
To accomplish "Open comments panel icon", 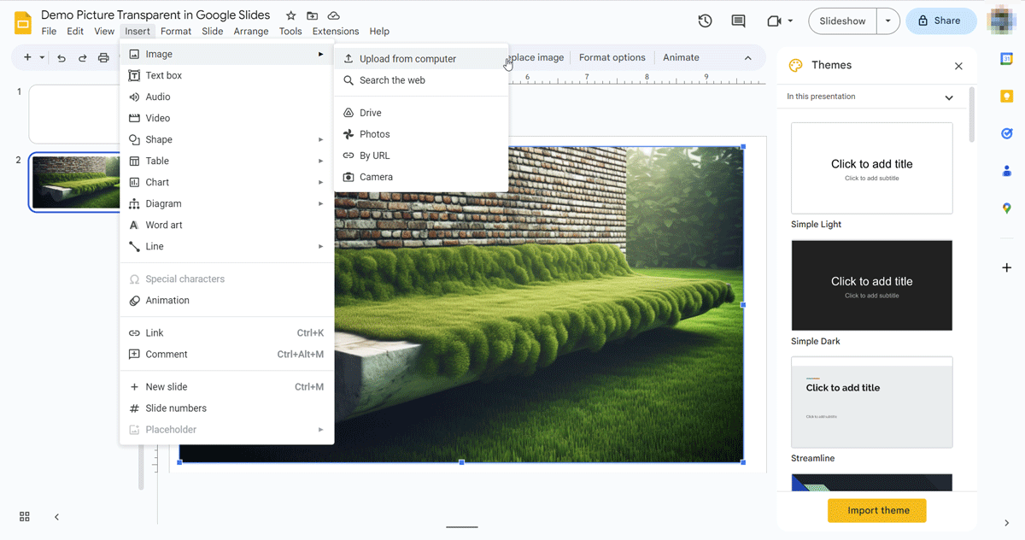I will [738, 21].
